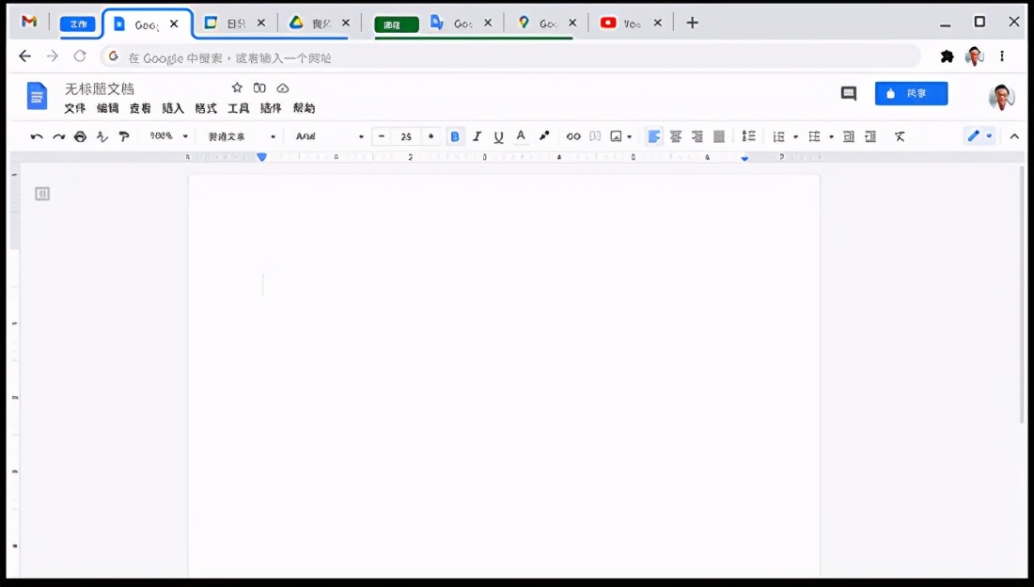This screenshot has height=587, width=1034.
Task: Click the Undo icon
Action: 36,135
